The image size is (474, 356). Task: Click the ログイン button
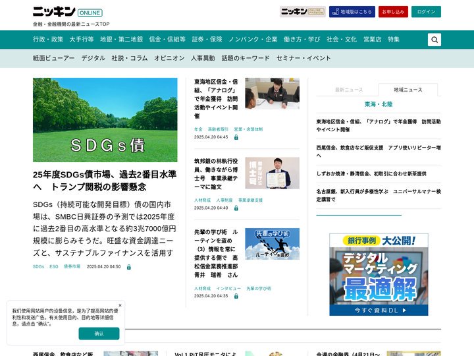pyautogui.click(x=426, y=12)
